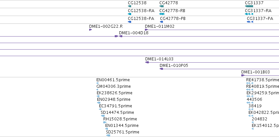Screen dimensions: 279x137
Task: Click the EN01344.5prime label text
Action: [x=122, y=126]
